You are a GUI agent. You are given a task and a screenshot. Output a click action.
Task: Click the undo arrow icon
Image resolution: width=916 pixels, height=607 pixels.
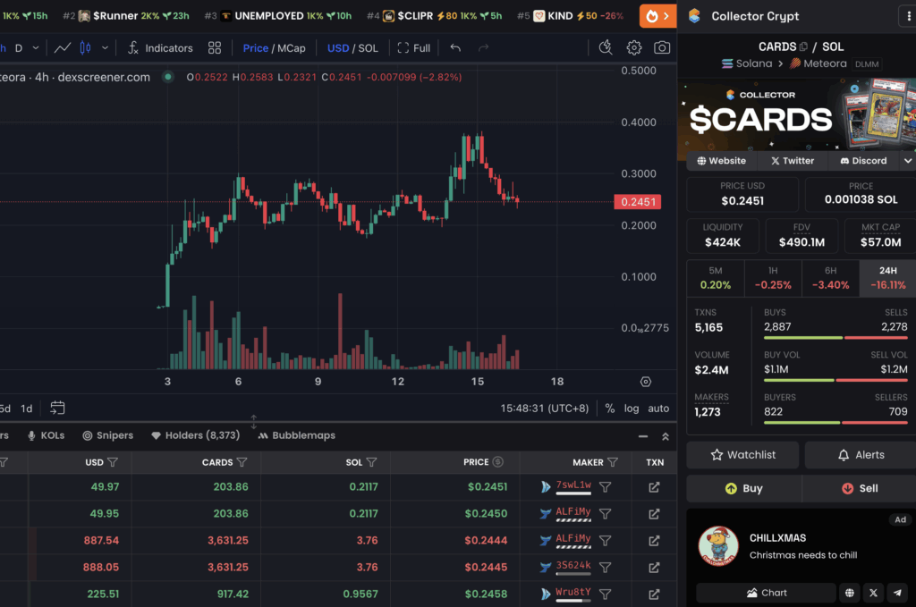tap(455, 48)
